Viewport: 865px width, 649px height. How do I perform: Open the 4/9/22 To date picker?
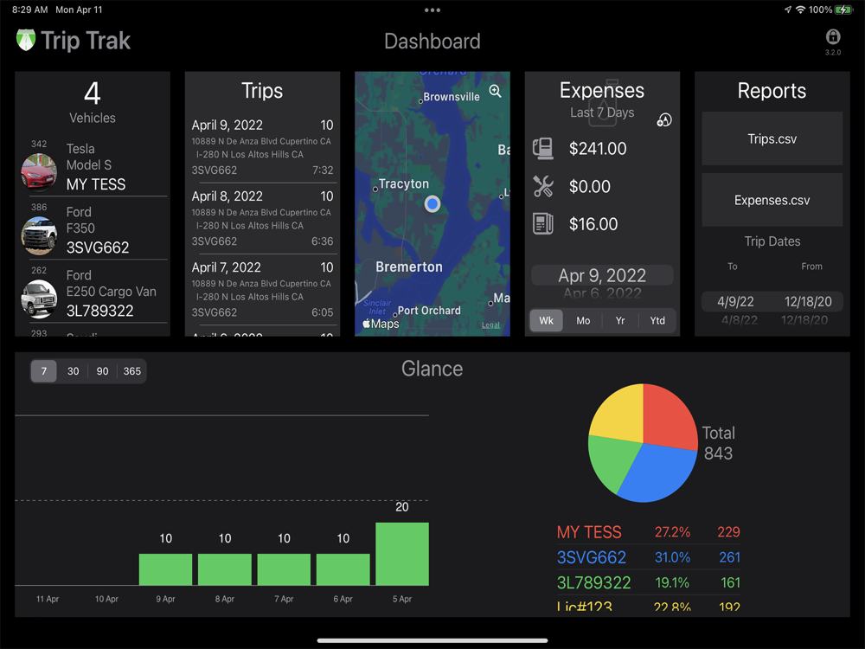[x=735, y=301]
